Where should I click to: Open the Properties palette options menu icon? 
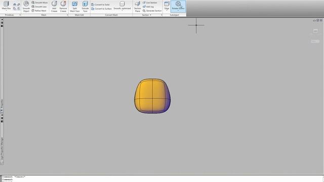[x=2, y=26]
